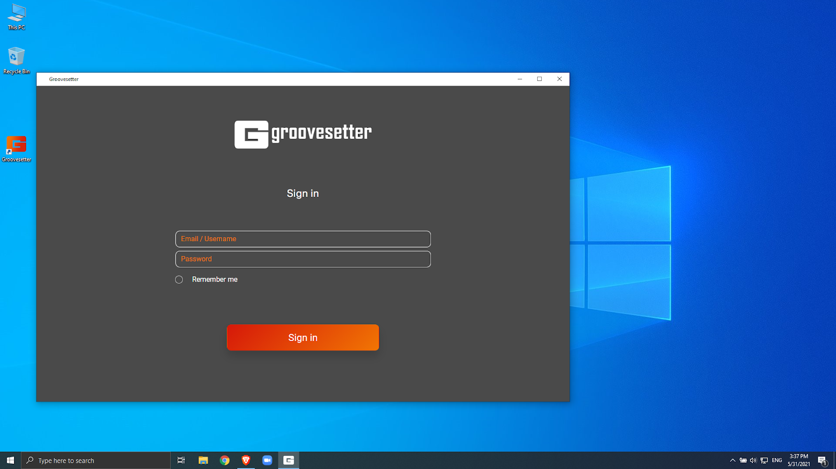Click the Remember me label text

coord(215,279)
